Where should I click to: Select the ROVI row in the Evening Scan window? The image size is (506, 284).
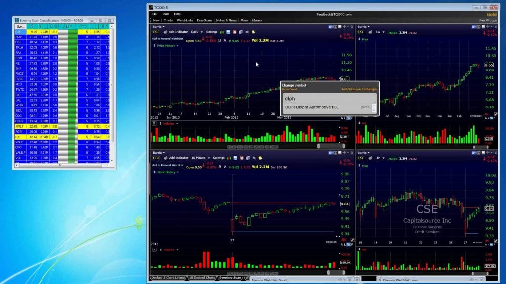62,37
